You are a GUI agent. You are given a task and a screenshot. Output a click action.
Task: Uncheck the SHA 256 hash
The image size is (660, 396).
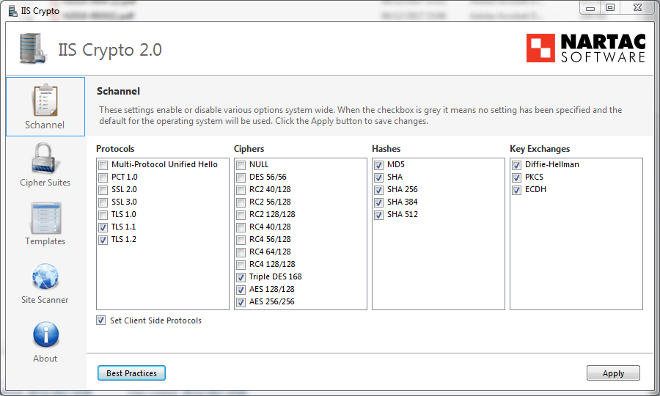coord(379,190)
